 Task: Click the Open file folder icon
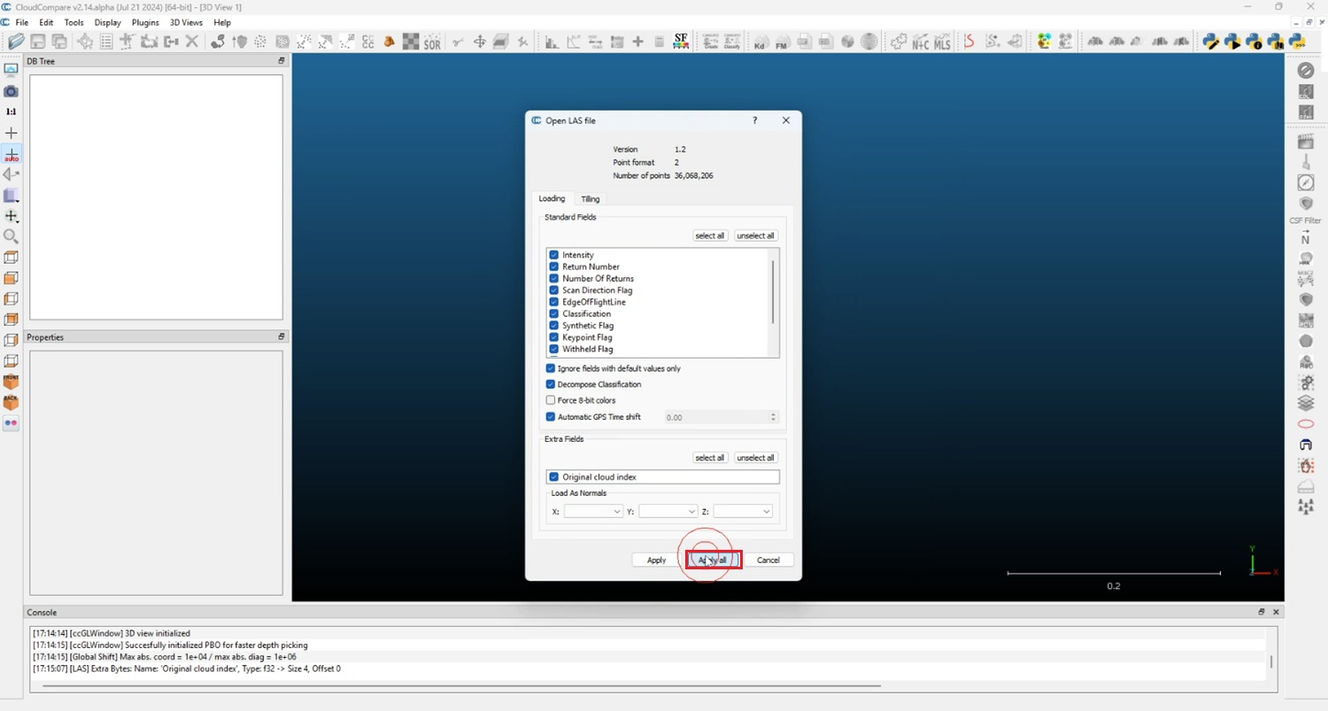[16, 42]
